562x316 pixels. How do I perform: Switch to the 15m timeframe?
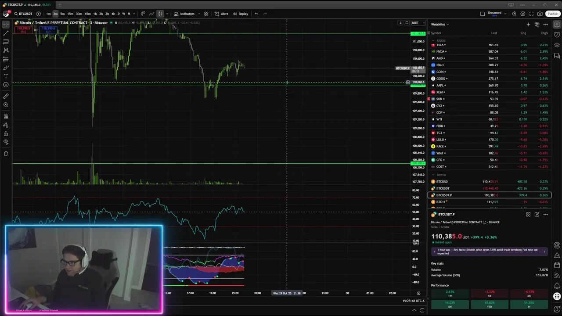[70, 14]
